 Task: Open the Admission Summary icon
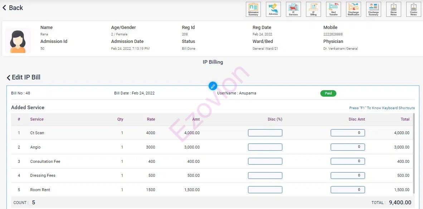[253, 9]
